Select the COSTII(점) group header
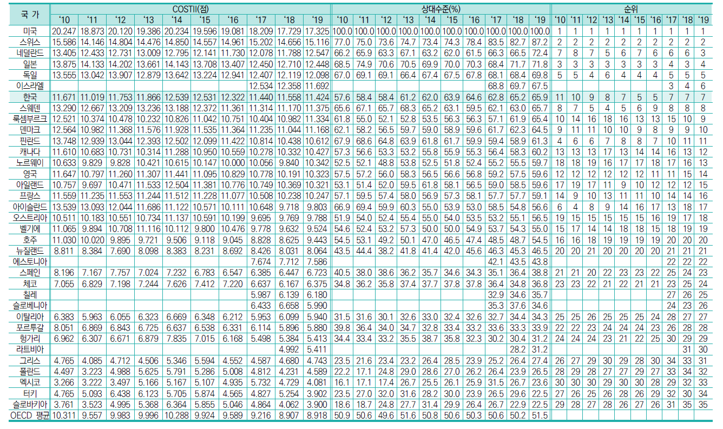Screen dimensions: 723x429 click(x=190, y=8)
